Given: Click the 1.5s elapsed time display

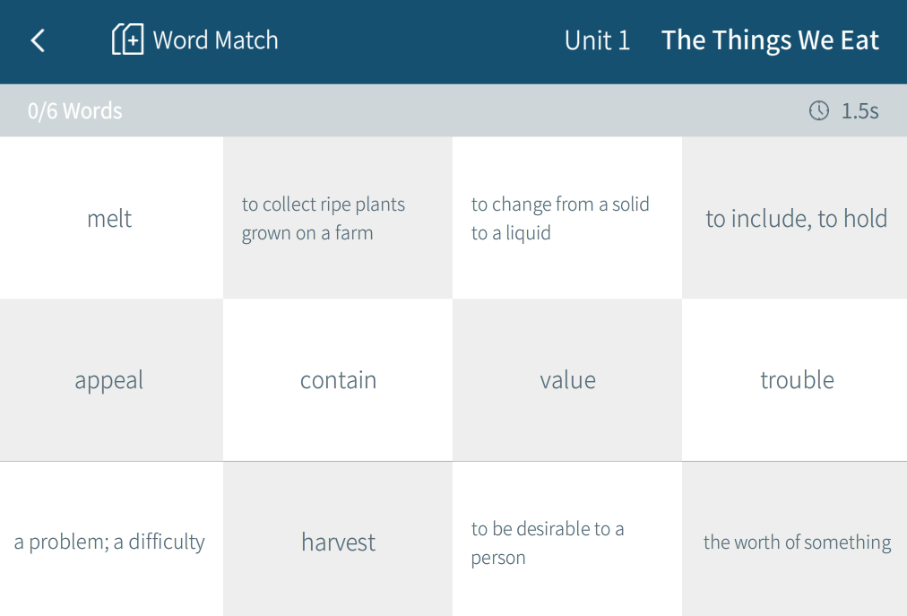Looking at the screenshot, I should coord(859,111).
